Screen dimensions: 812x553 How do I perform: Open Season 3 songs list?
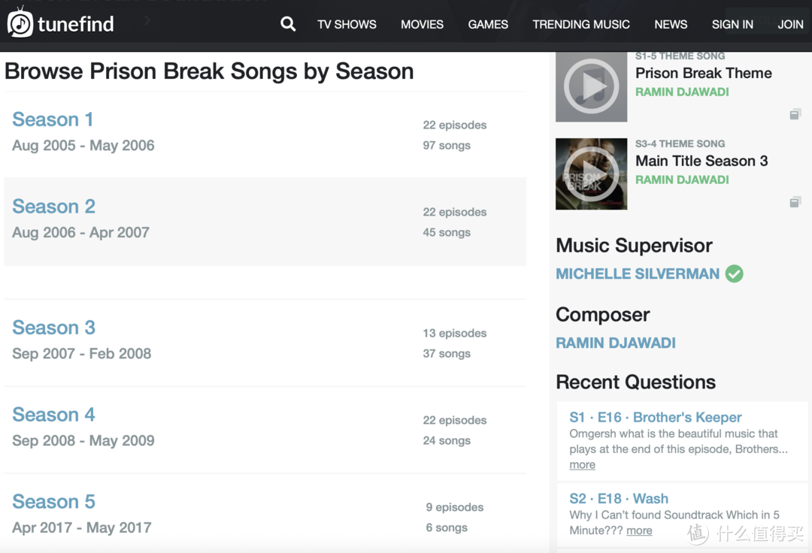pyautogui.click(x=54, y=328)
